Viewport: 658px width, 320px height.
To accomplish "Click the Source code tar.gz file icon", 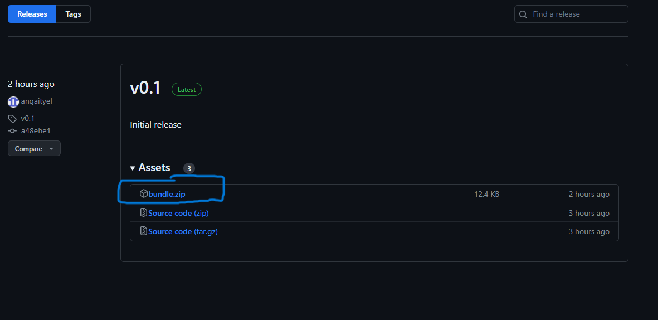I will (143, 231).
